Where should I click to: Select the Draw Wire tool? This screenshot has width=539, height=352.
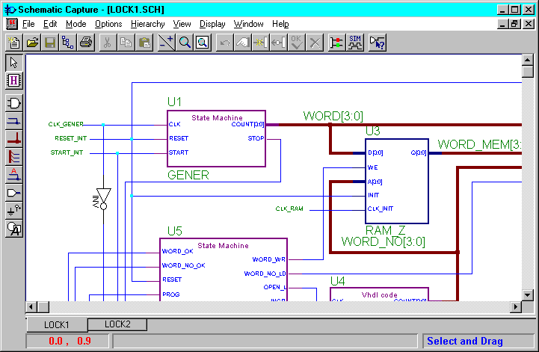pos(14,120)
